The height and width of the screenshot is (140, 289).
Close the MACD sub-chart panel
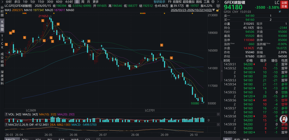click(218, 125)
